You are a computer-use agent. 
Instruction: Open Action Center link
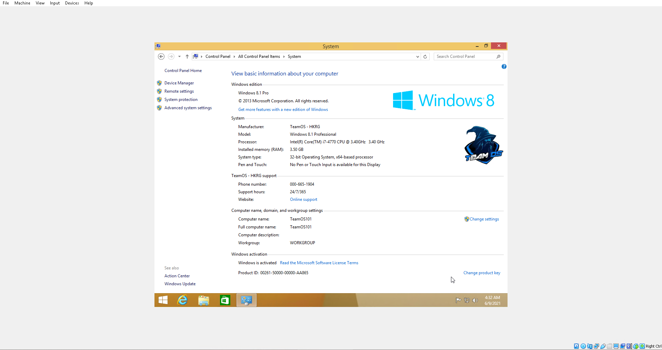tap(177, 276)
